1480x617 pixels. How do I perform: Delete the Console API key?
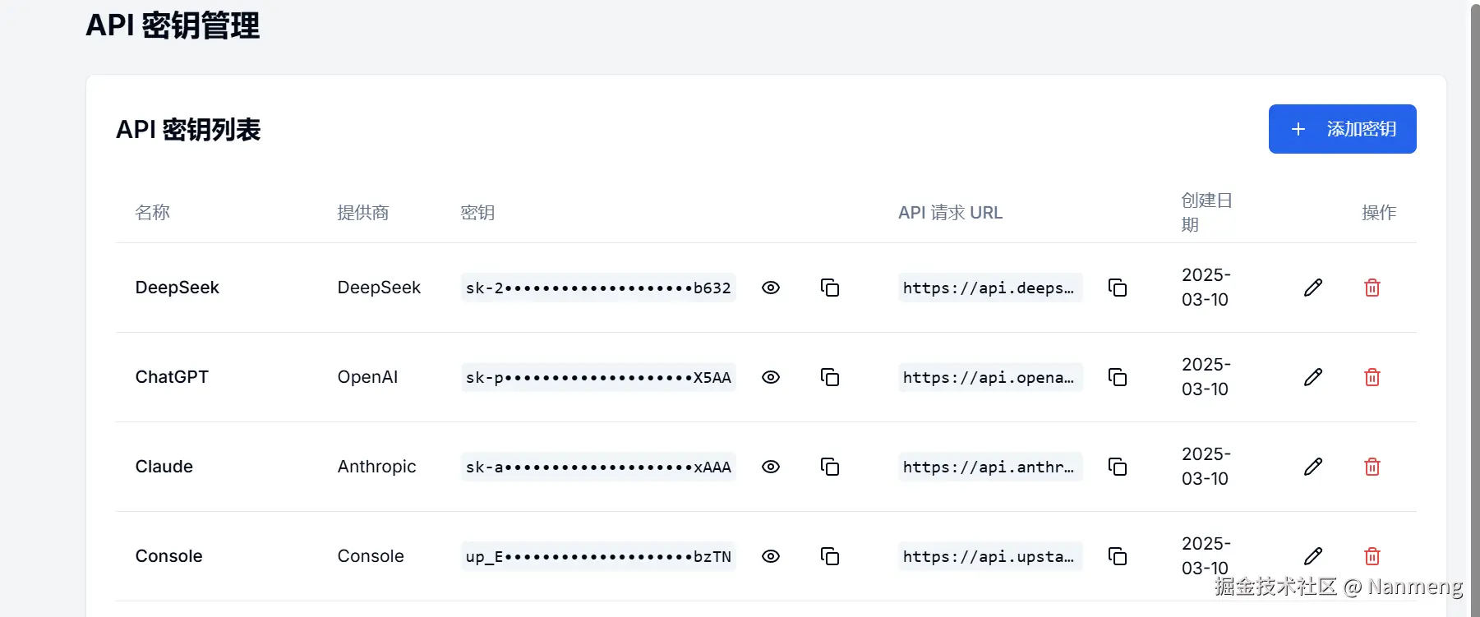[1372, 556]
